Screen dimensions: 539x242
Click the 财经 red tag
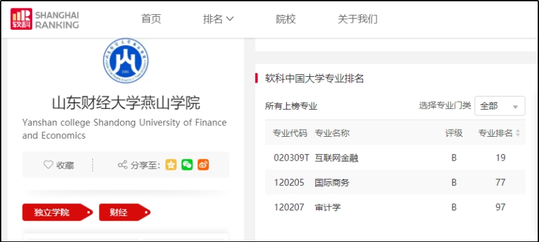tap(125, 212)
